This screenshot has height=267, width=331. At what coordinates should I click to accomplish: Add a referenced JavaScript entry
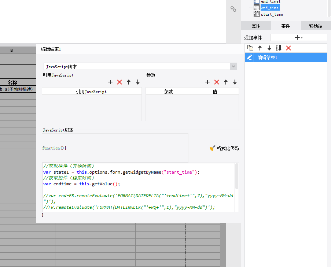(110, 82)
